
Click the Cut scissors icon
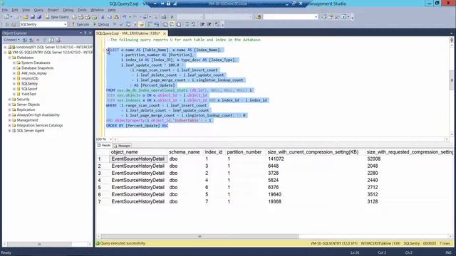pyautogui.click(x=103, y=17)
